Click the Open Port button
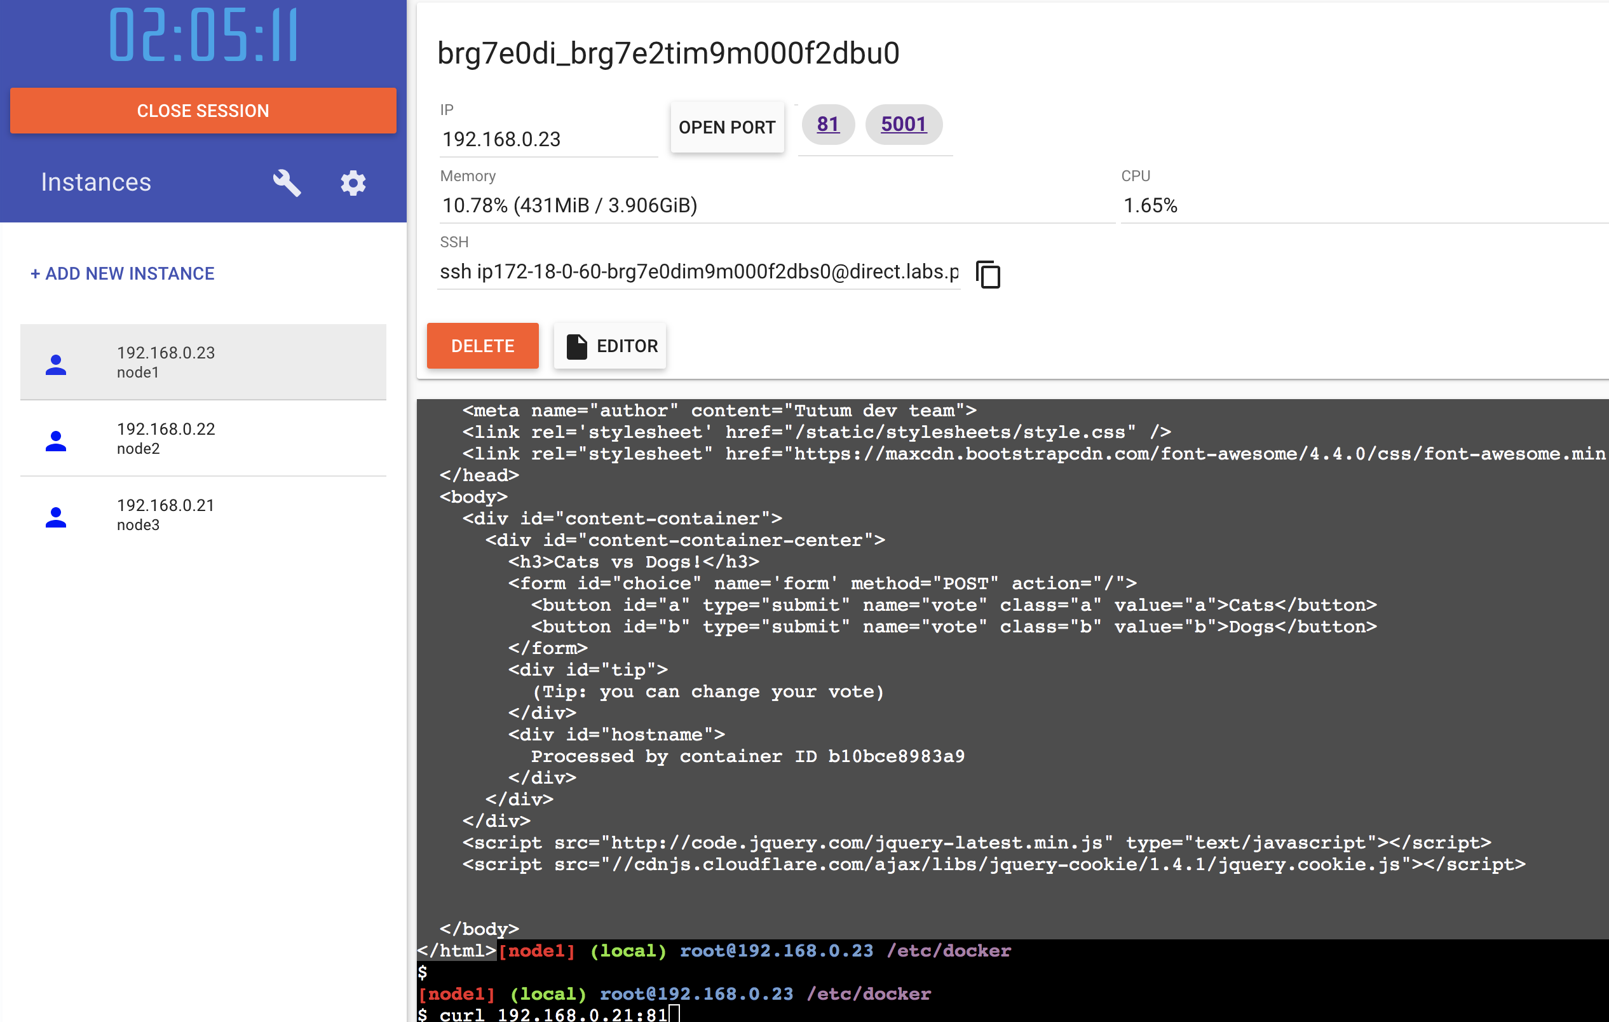1609x1022 pixels. coord(726,127)
